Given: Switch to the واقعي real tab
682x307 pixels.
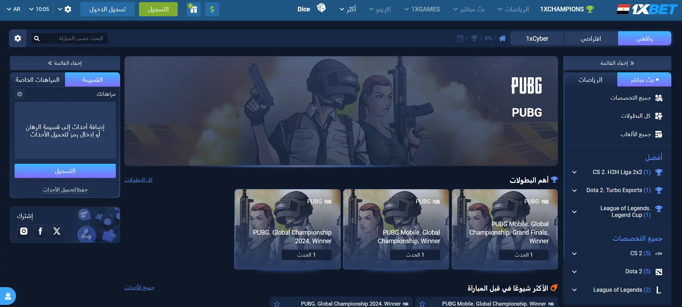Looking at the screenshot, I should tap(644, 38).
